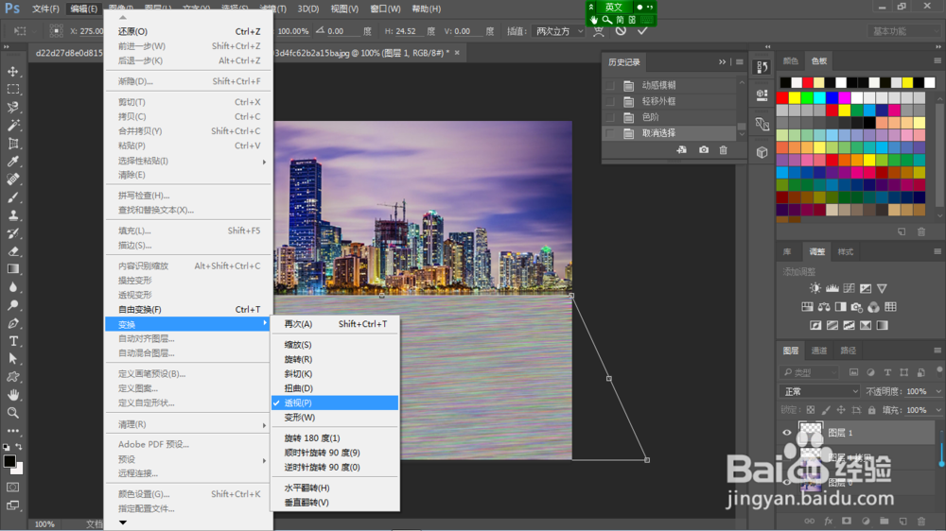Image resolution: width=946 pixels, height=531 pixels.
Task: Toggle history brush source for 轻移外框
Action: (610, 101)
